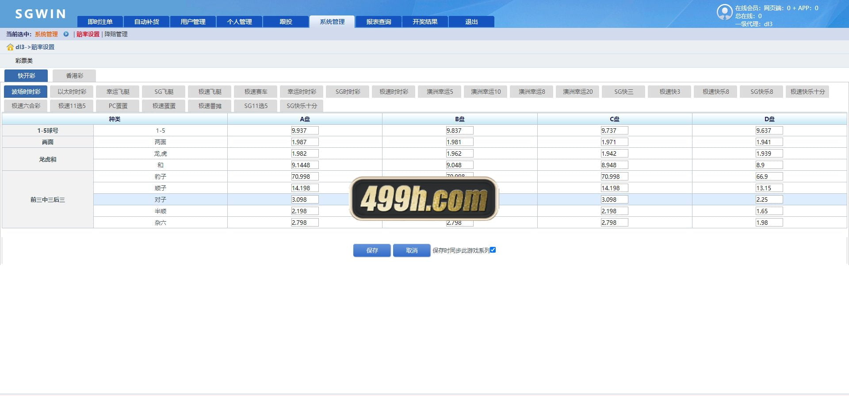Open the 赔率设置 submenu link
The image size is (849, 396).
[88, 34]
